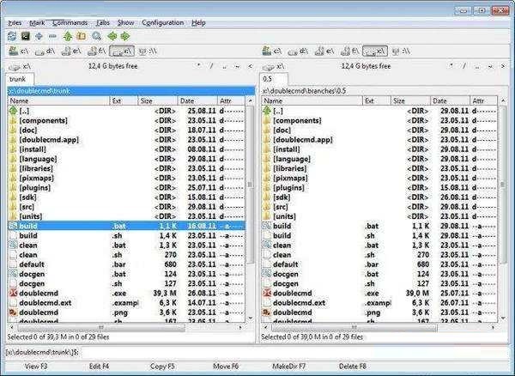The width and height of the screenshot is (515, 376).
Task: Sort right panel by Size column
Action: click(x=410, y=100)
